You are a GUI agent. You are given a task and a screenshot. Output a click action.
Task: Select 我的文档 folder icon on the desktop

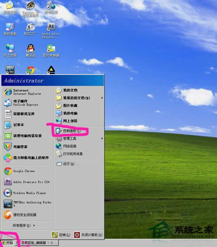(10, 7)
